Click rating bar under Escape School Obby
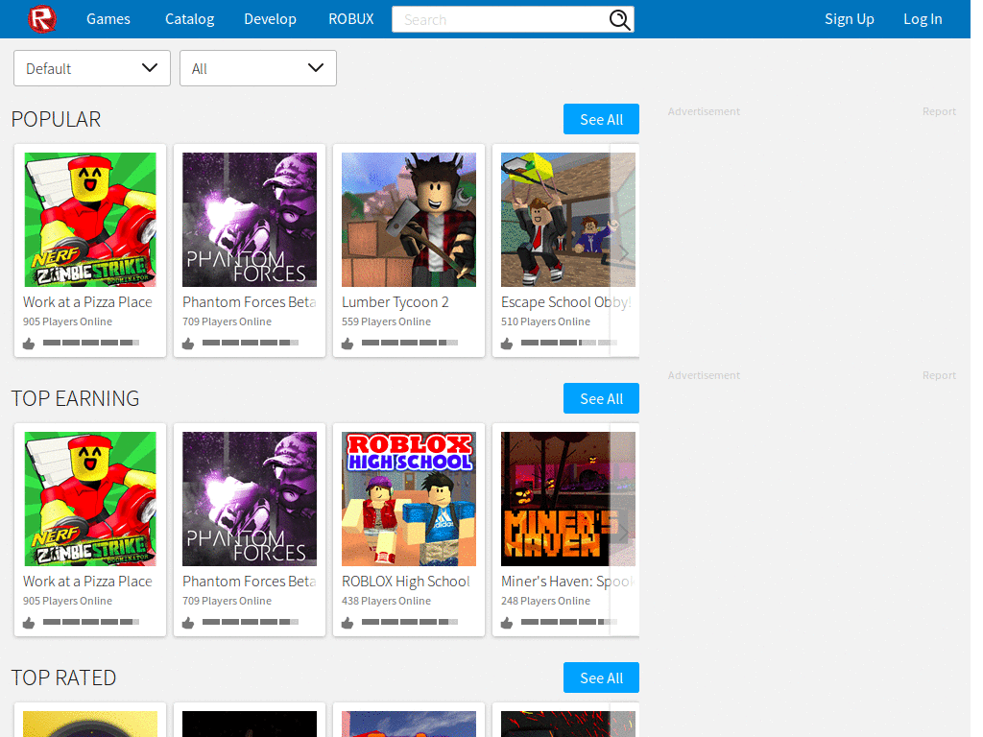The height and width of the screenshot is (737, 983). 568,343
